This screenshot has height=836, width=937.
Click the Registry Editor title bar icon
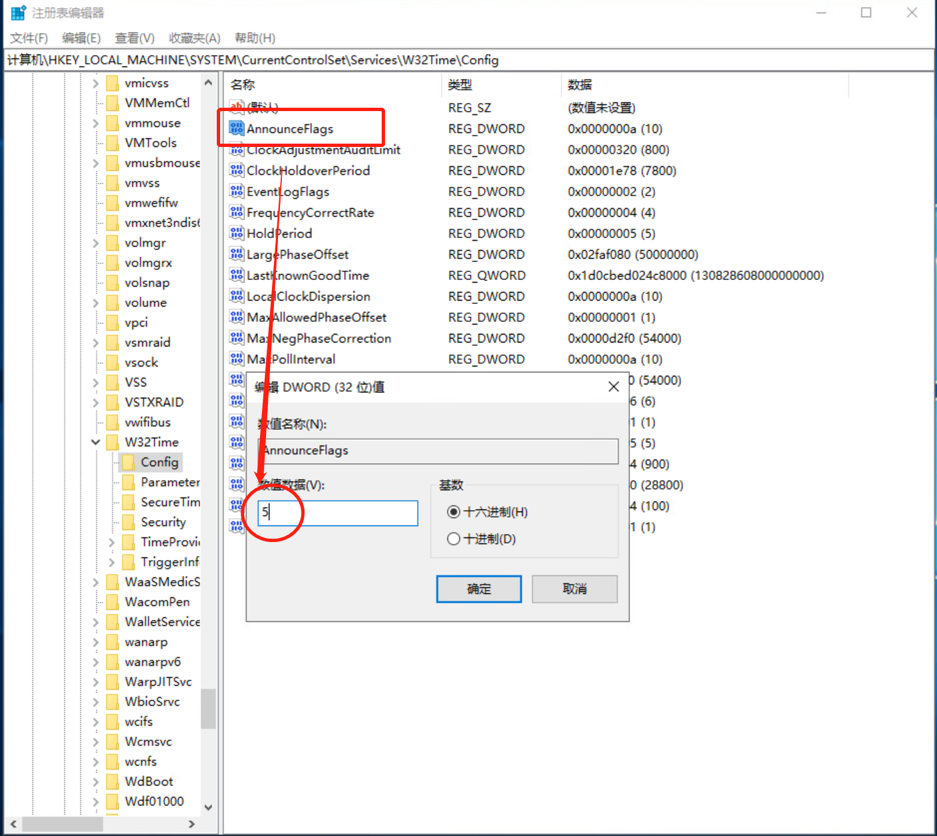17,12
